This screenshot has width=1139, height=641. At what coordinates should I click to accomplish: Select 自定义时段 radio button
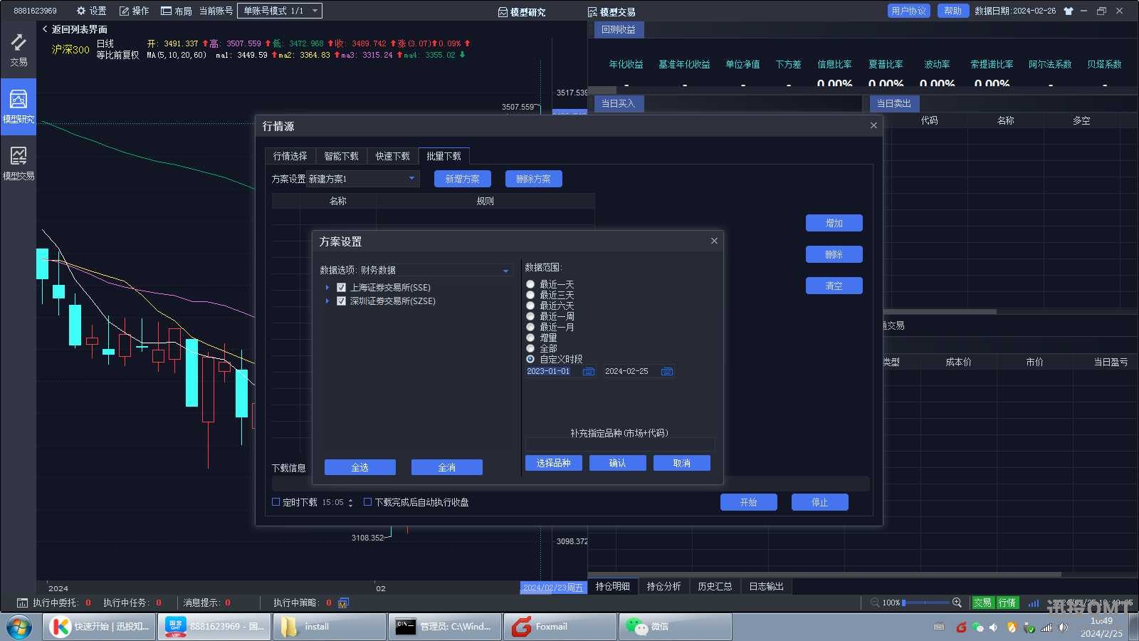click(x=530, y=359)
